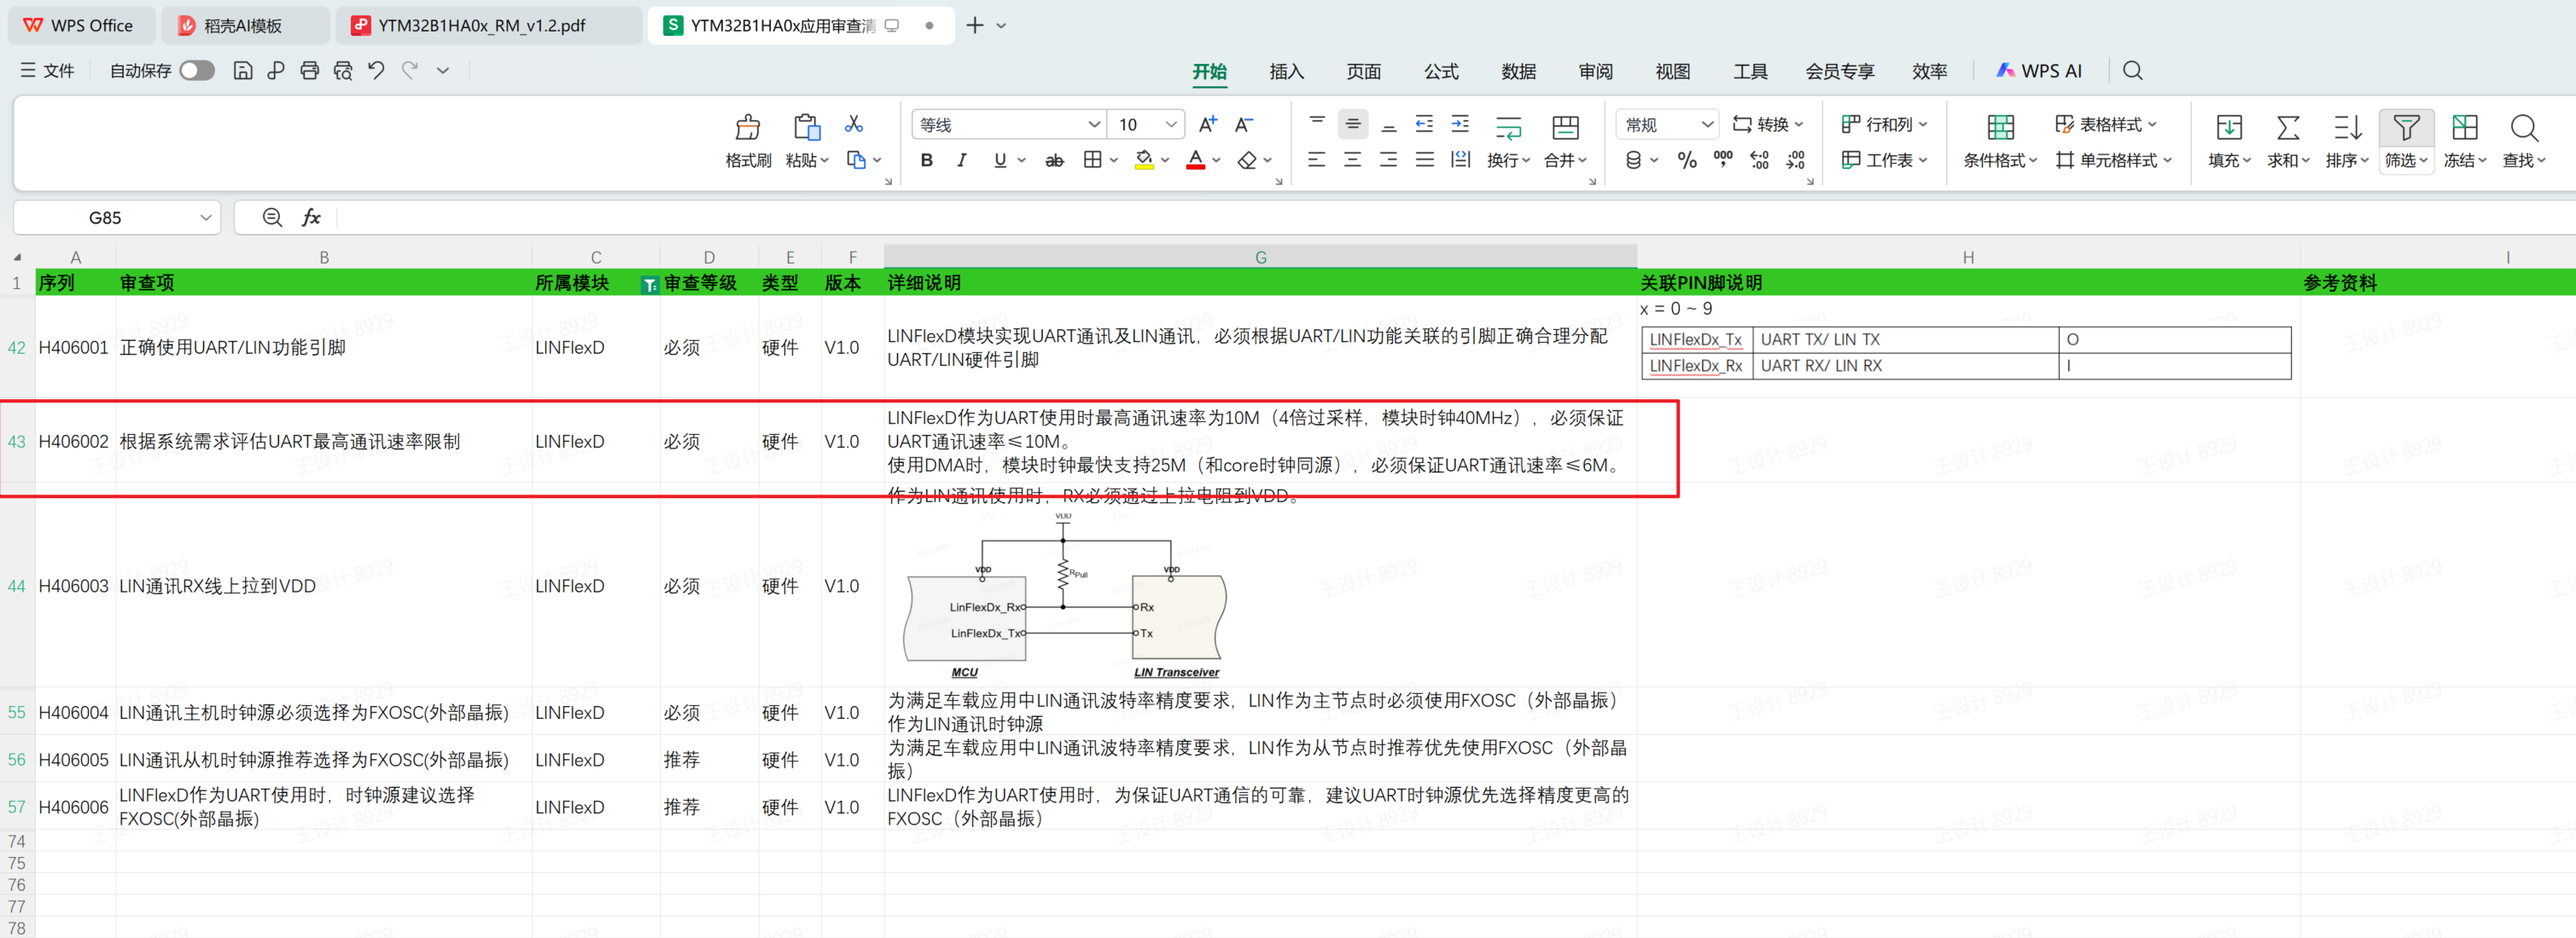Click the AutoSum (求和) sigma icon
The height and width of the screenshot is (938, 2576).
(2288, 127)
